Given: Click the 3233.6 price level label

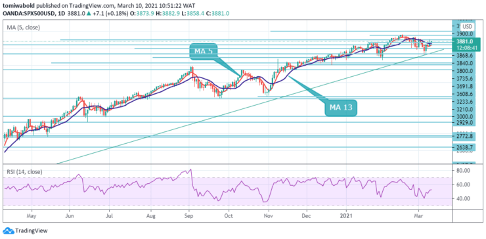Looking at the screenshot, I should point(465,102).
